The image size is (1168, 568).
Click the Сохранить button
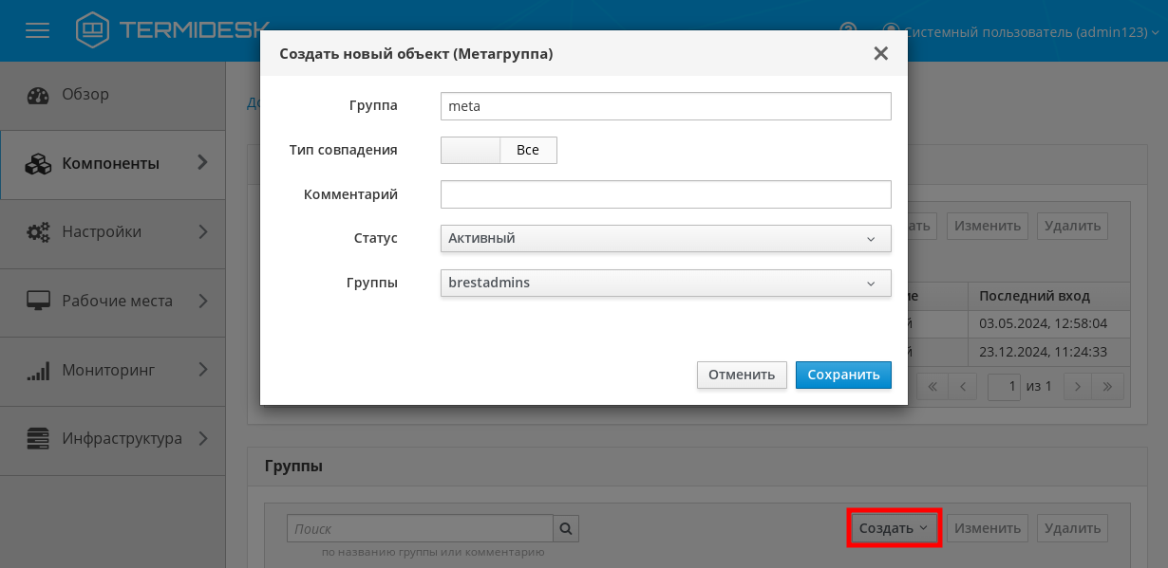click(x=843, y=375)
